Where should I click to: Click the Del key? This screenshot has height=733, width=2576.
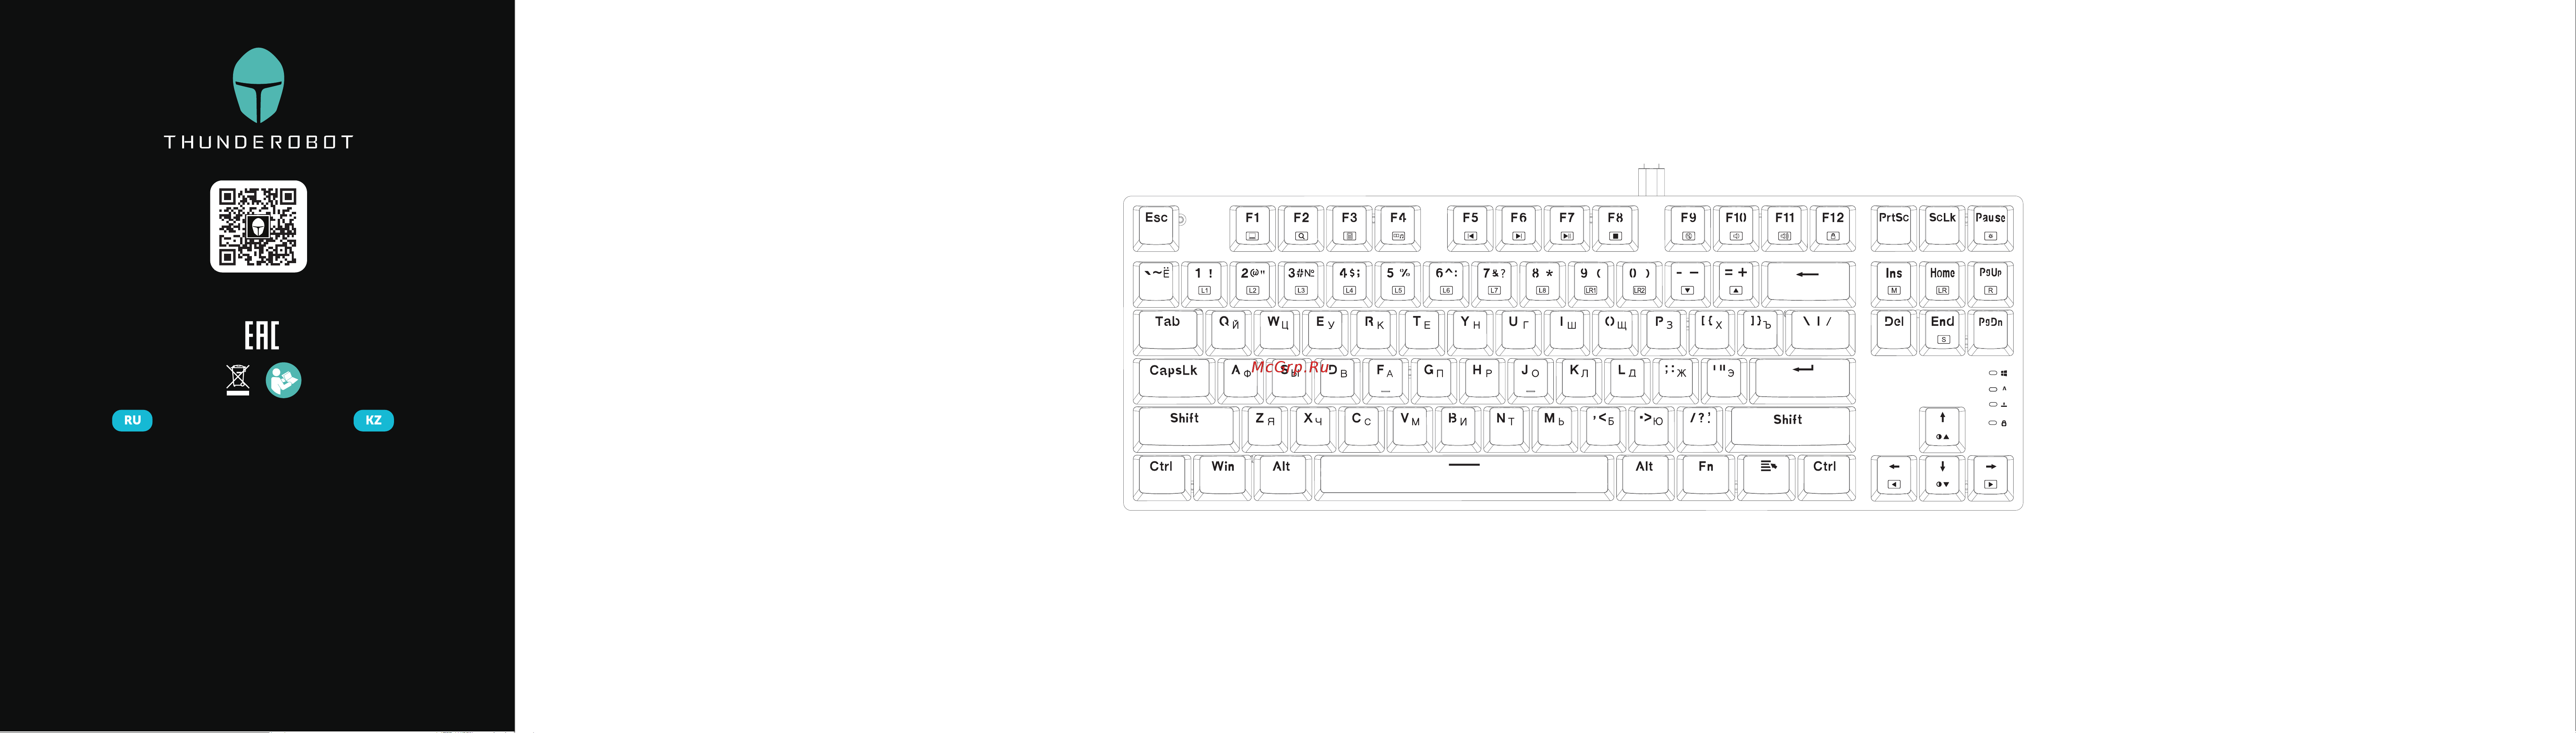coord(1894,332)
